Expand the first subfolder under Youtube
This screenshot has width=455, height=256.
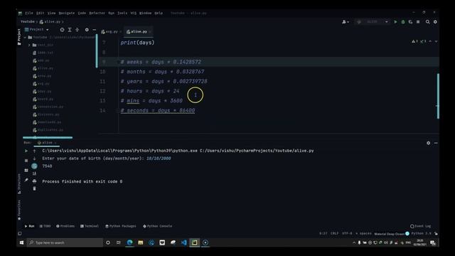point(29,45)
